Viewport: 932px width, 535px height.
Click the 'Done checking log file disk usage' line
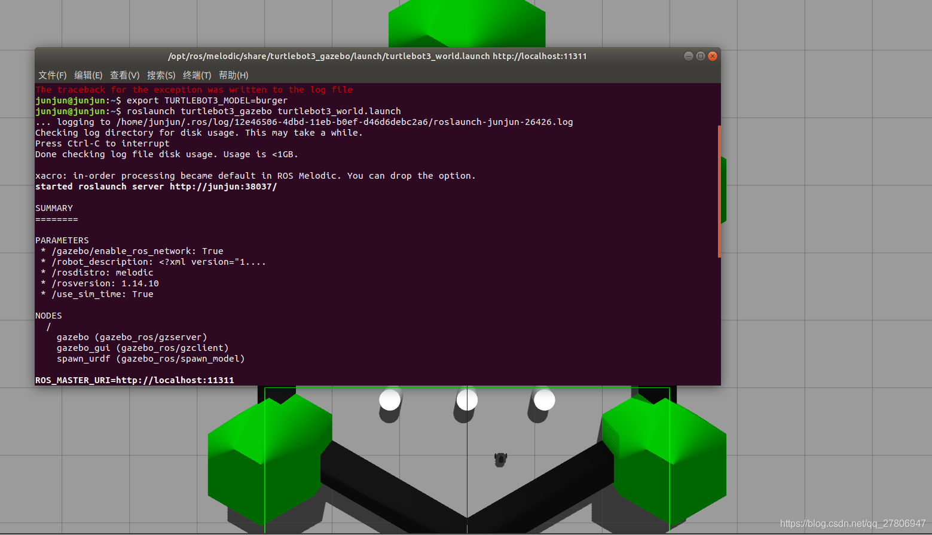[x=167, y=154]
